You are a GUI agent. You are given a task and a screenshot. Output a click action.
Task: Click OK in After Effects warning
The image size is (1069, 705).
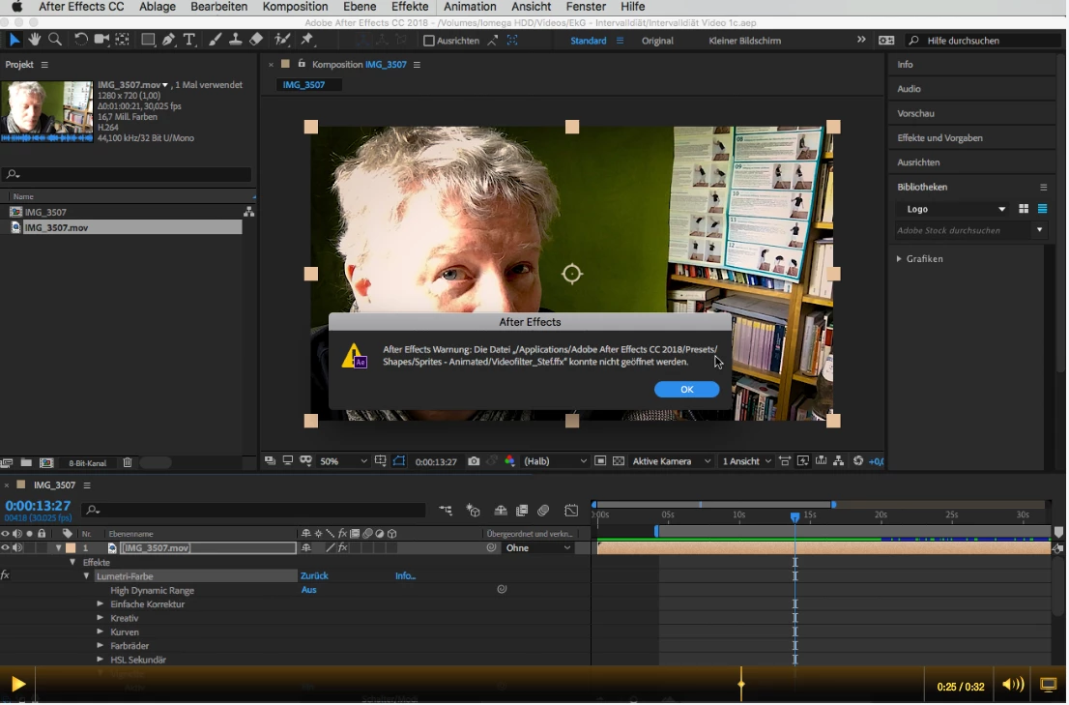click(686, 390)
